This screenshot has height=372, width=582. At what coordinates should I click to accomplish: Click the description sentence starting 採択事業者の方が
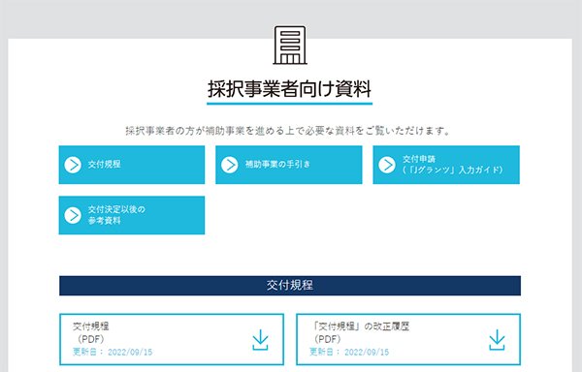(288, 131)
